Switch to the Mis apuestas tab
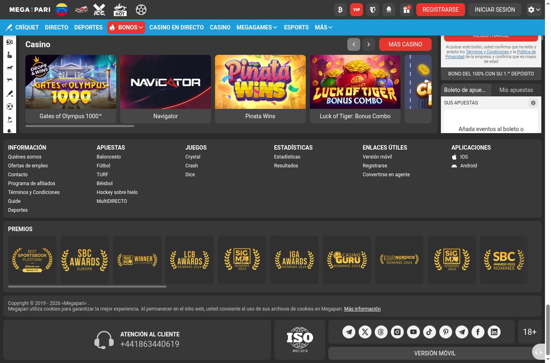Screen dimensions: 551x363 (x=516, y=90)
